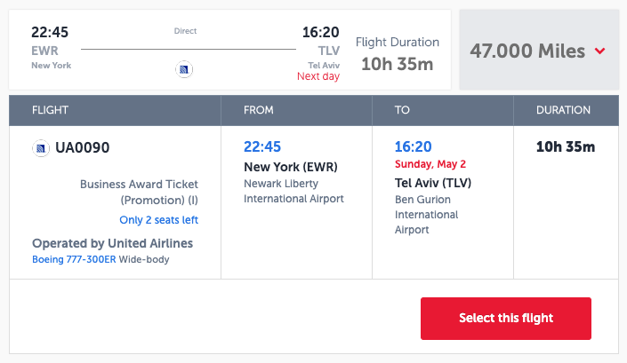The width and height of the screenshot is (627, 363).
Task: Click the United Airlines logo in flight summary
Action: [x=185, y=68]
